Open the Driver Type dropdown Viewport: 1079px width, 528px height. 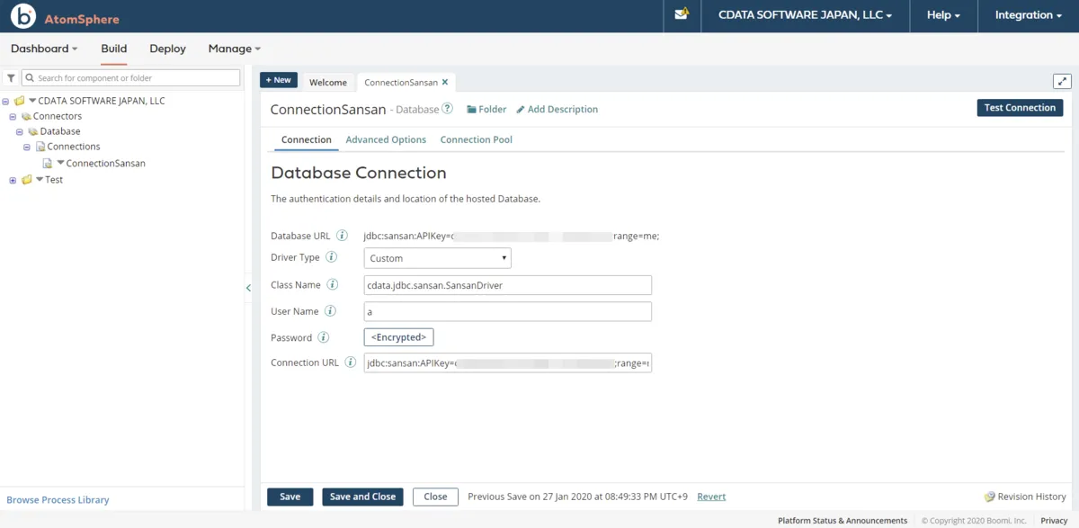pos(437,258)
